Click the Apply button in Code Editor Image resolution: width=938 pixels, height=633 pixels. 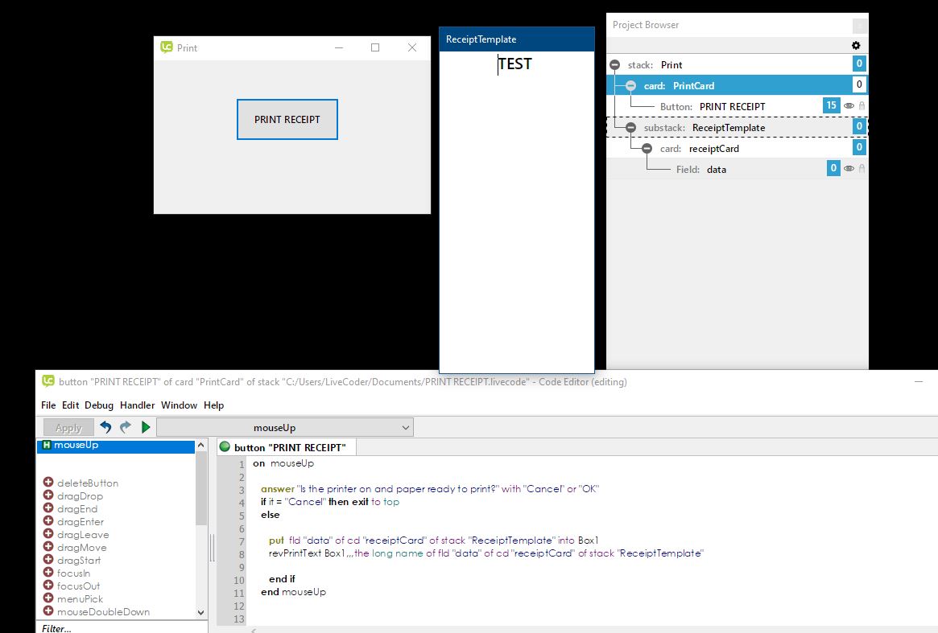[68, 428]
